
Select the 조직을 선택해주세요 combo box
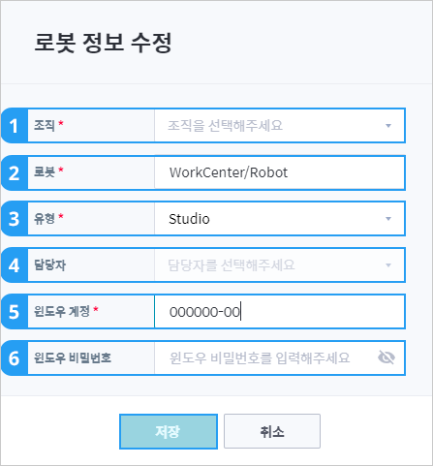pyautogui.click(x=279, y=126)
